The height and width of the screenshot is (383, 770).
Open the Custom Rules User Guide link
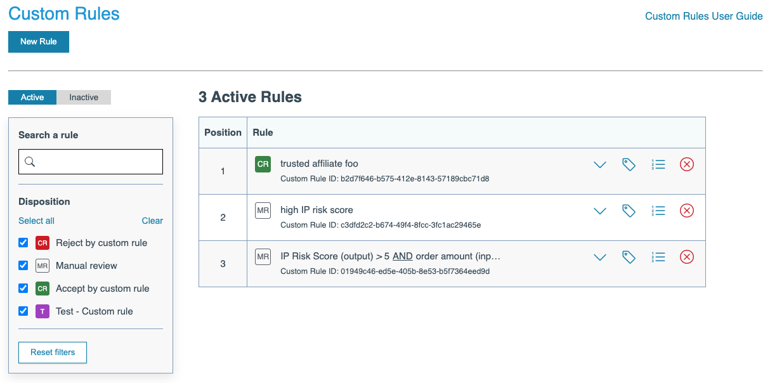coord(703,16)
